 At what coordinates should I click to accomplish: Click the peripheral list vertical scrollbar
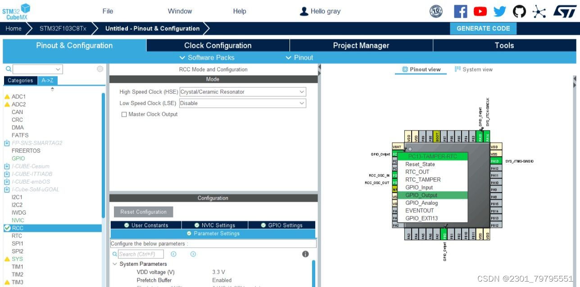coord(103,155)
